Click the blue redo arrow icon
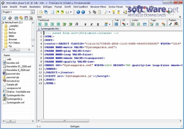The image size is (184, 129). [x=83, y=12]
